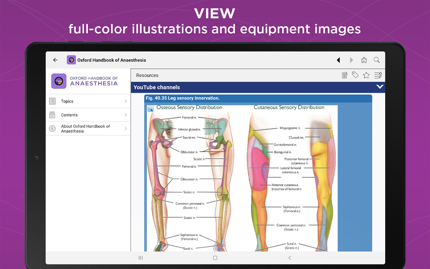430x269 pixels.
Task: Go to previous page with left triangle
Action: [339, 60]
